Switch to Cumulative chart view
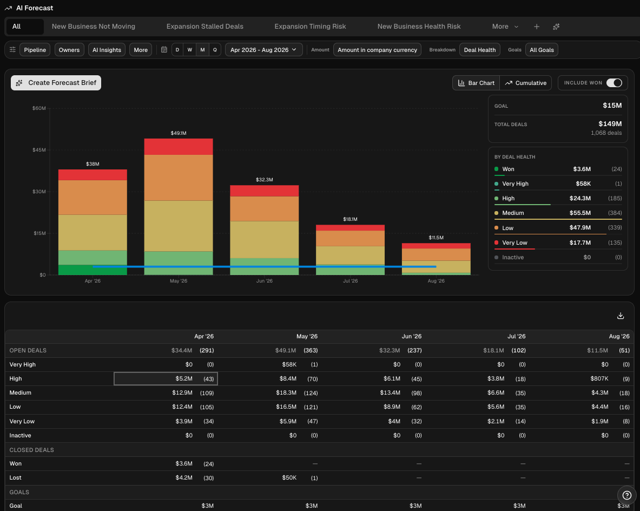640x511 pixels. tap(525, 83)
